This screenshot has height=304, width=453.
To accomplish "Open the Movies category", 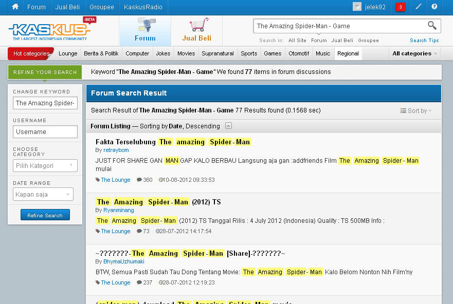I will (186, 53).
